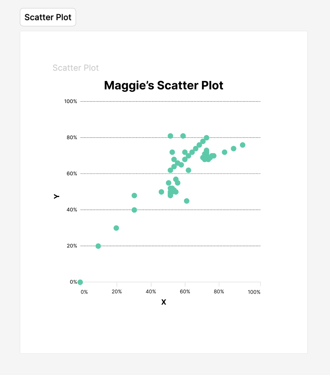
Task: Click the 20% tick label on X axis
Action: pyautogui.click(x=117, y=292)
